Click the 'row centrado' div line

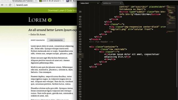click(x=110, y=49)
